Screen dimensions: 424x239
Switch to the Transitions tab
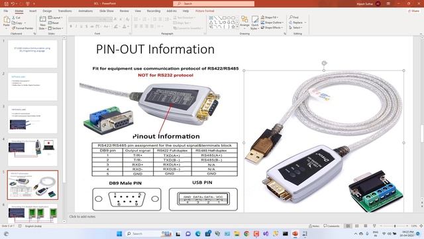coord(65,11)
